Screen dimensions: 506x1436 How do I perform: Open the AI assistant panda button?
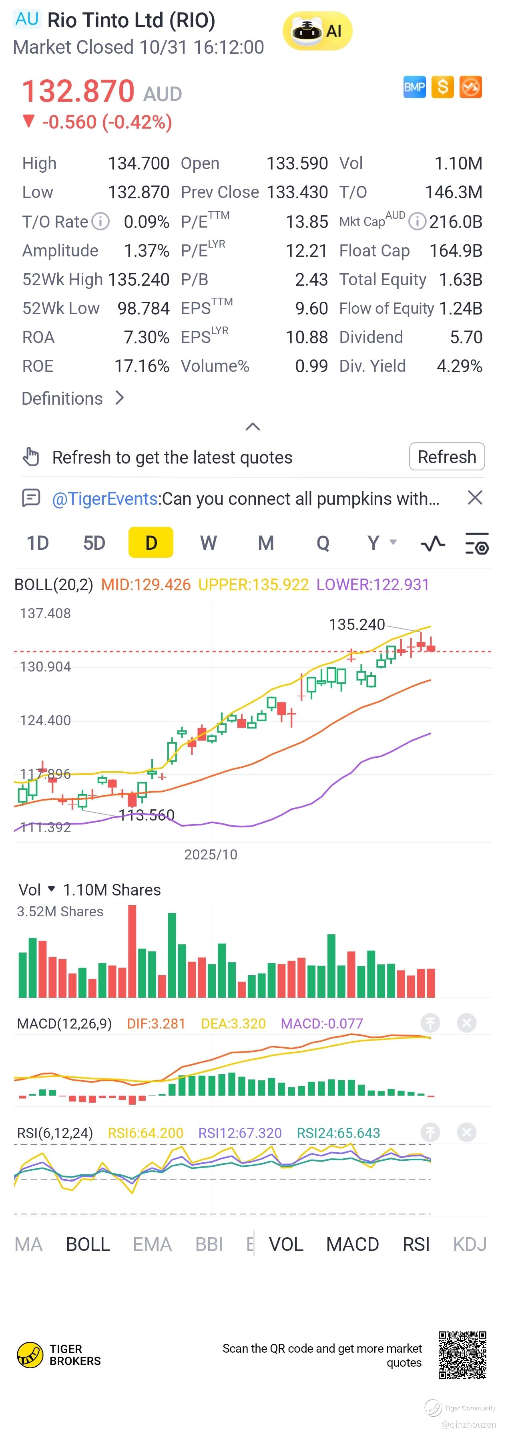coord(317,31)
